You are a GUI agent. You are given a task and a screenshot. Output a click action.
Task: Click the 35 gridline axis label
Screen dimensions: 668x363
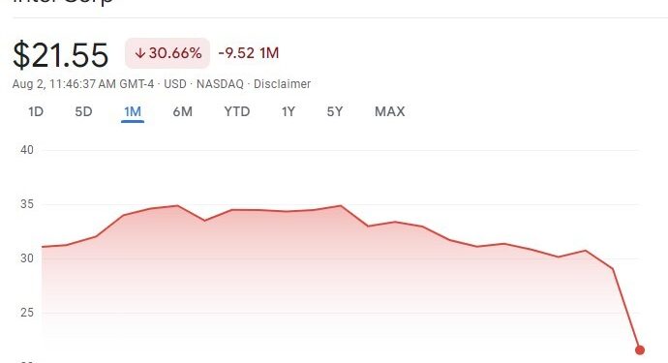pos(27,204)
